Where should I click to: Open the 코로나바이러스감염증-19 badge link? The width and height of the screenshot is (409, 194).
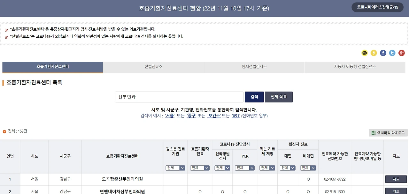point(377,6)
